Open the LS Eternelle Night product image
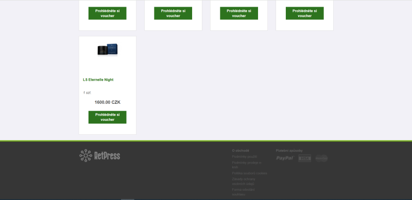The width and height of the screenshot is (412, 200). point(108,50)
